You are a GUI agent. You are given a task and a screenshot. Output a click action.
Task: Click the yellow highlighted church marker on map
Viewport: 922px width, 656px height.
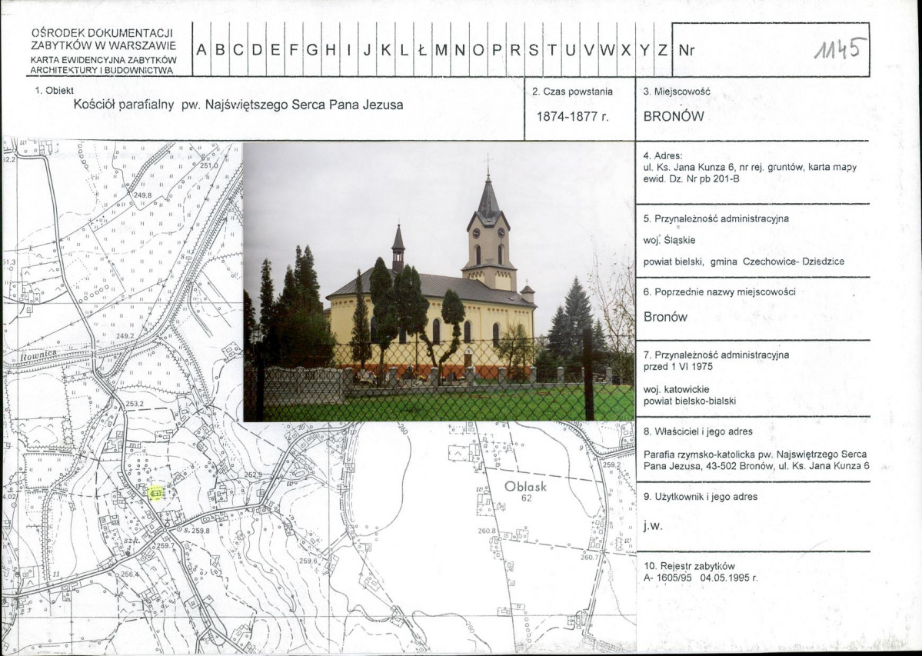click(x=156, y=493)
